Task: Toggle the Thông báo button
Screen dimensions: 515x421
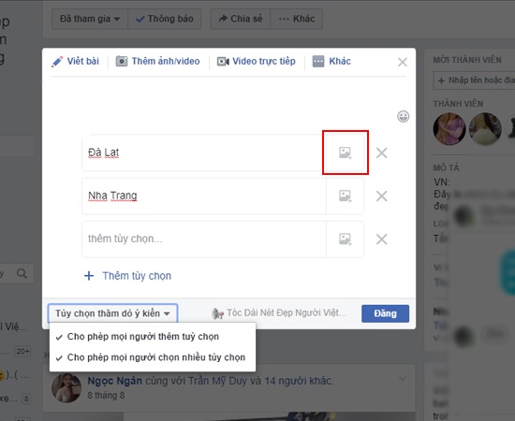Action: [165, 19]
